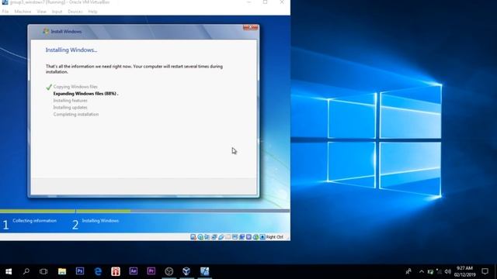Switch to the running VM taskbar icon

point(204,271)
